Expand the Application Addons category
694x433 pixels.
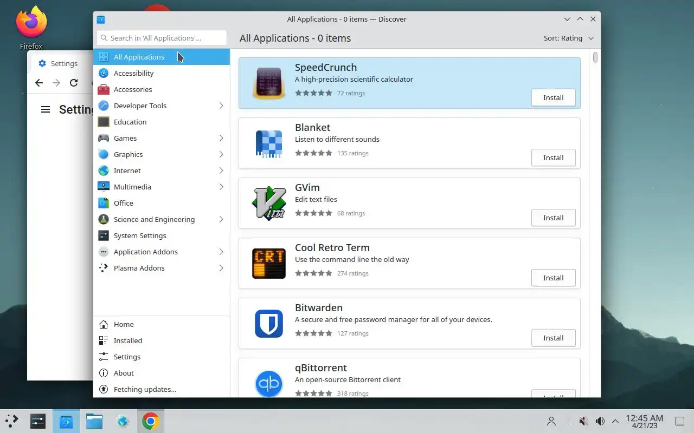(x=221, y=252)
